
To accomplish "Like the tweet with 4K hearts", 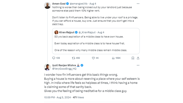I will tap(93, 58).
